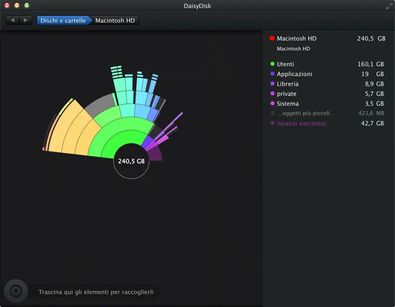This screenshot has width=395, height=307.
Task: Click the purple dot beside Libreria
Action: [272, 84]
